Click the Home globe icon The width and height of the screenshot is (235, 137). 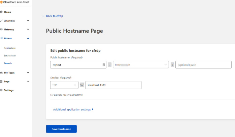click(1, 12)
